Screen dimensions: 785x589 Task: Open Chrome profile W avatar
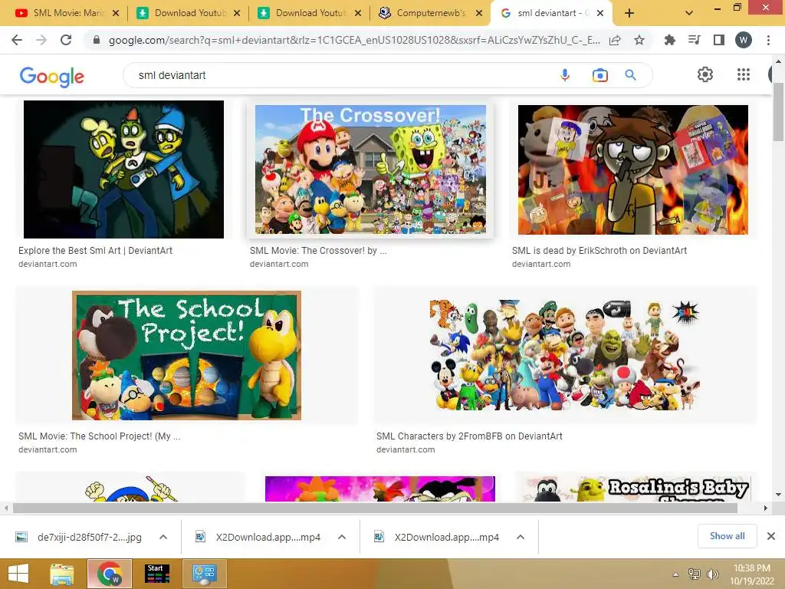(743, 40)
